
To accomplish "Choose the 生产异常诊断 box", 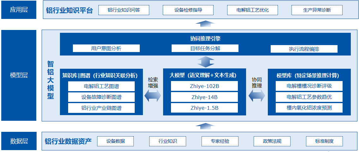I will (317, 10).
